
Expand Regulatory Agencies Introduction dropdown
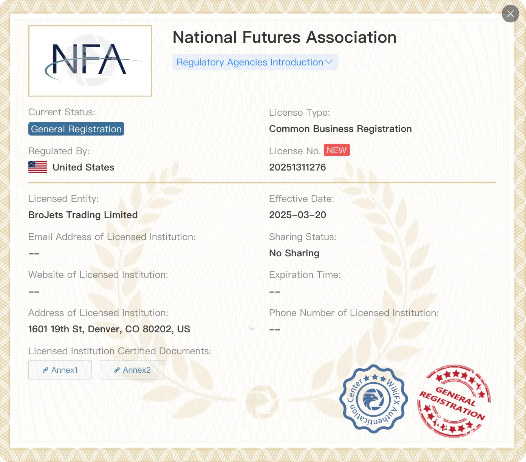click(x=255, y=62)
